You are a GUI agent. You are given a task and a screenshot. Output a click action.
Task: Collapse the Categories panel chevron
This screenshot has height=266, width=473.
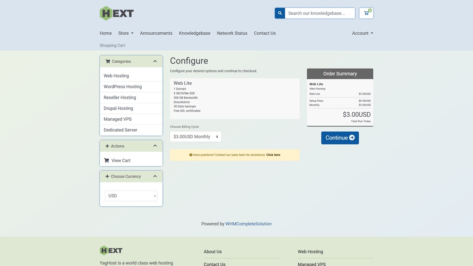[155, 61]
